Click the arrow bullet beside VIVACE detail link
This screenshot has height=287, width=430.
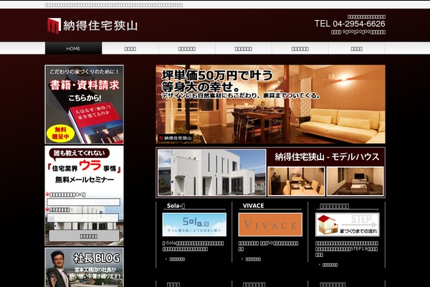point(242,259)
